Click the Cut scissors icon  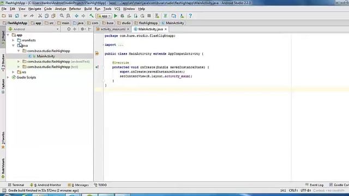pyautogui.click(x=40, y=16)
